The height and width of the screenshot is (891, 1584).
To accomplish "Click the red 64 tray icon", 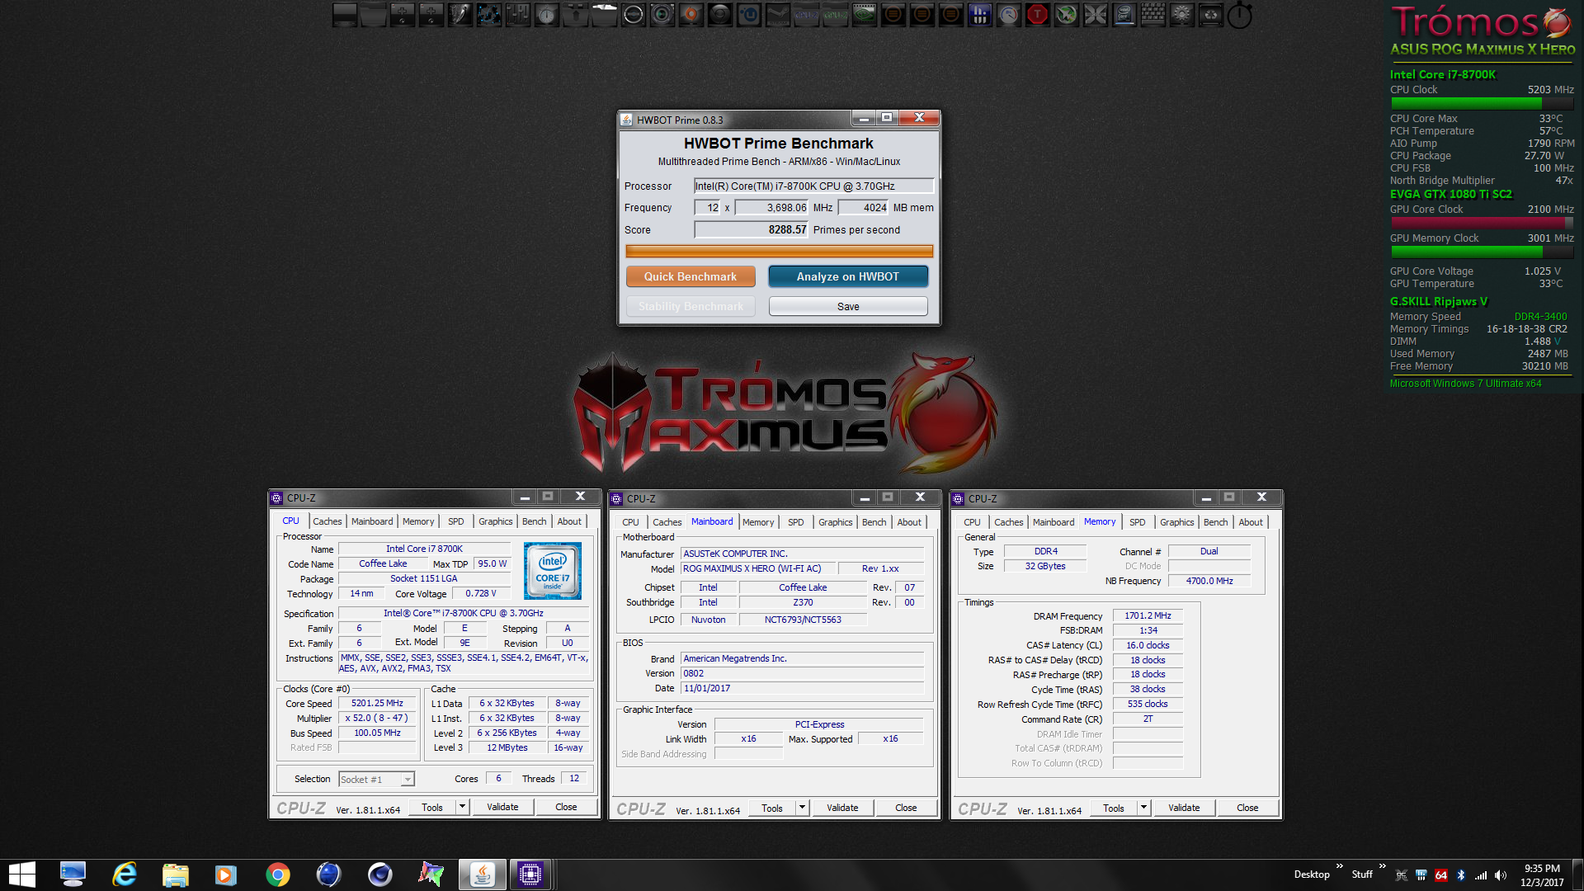I will click(1441, 875).
